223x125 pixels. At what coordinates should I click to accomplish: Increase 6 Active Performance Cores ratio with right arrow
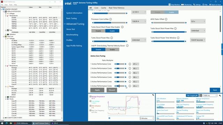(125, 86)
